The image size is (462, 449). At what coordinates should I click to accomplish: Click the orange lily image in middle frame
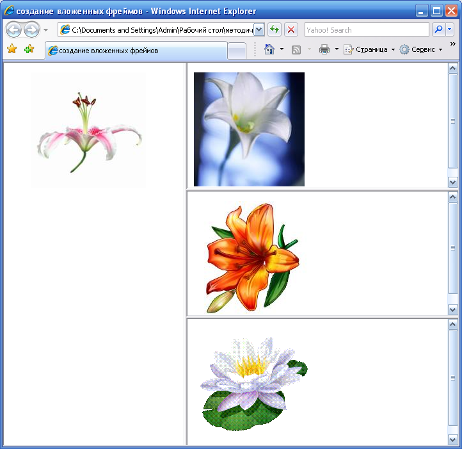tap(253, 258)
